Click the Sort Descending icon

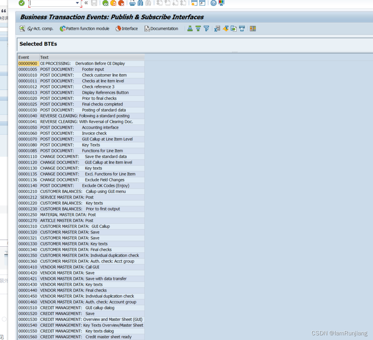[198, 29]
